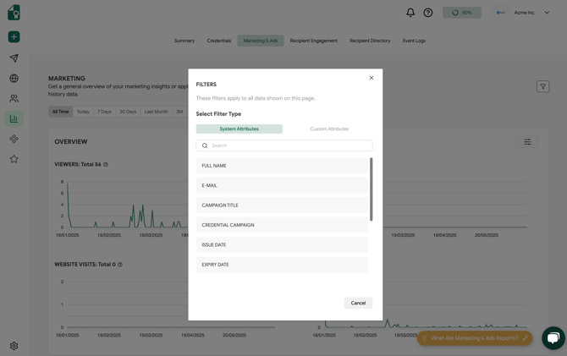
Task: Open the Recipient Directory tab
Action: coord(370,41)
